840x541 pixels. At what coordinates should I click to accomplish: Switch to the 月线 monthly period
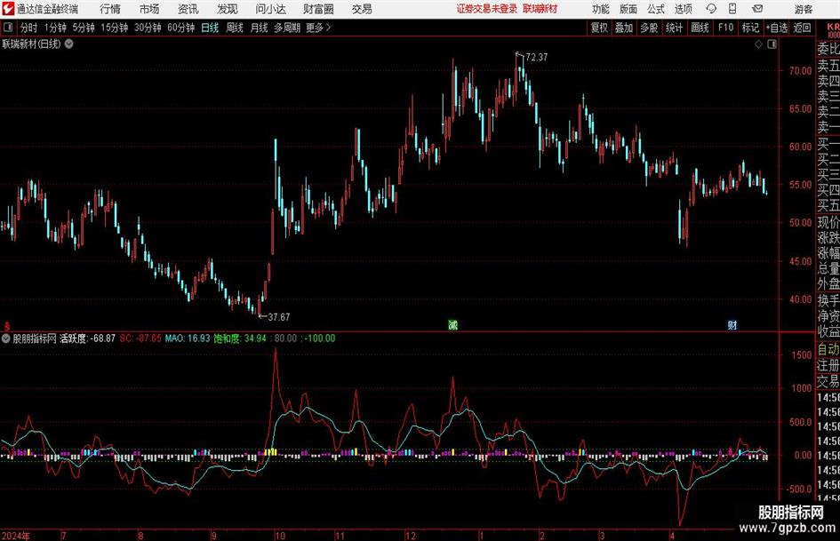pos(259,28)
